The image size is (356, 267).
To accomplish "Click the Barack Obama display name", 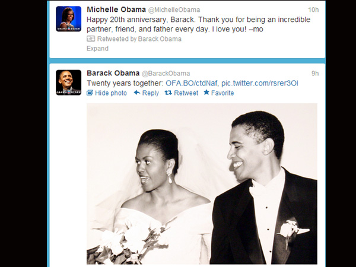I will pos(113,73).
